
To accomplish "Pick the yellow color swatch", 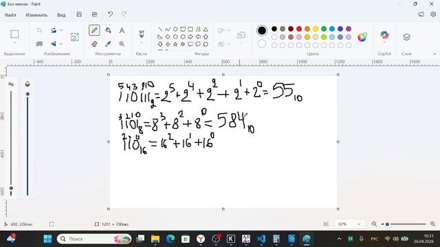I will pos(316,29).
